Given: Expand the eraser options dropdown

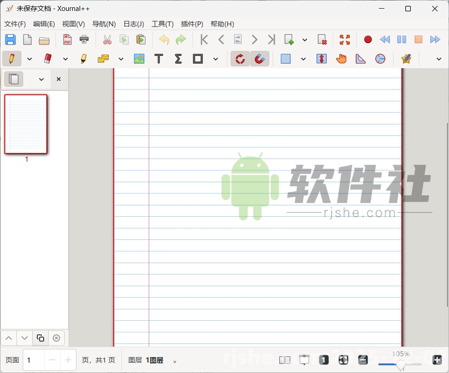Looking at the screenshot, I should point(65,59).
